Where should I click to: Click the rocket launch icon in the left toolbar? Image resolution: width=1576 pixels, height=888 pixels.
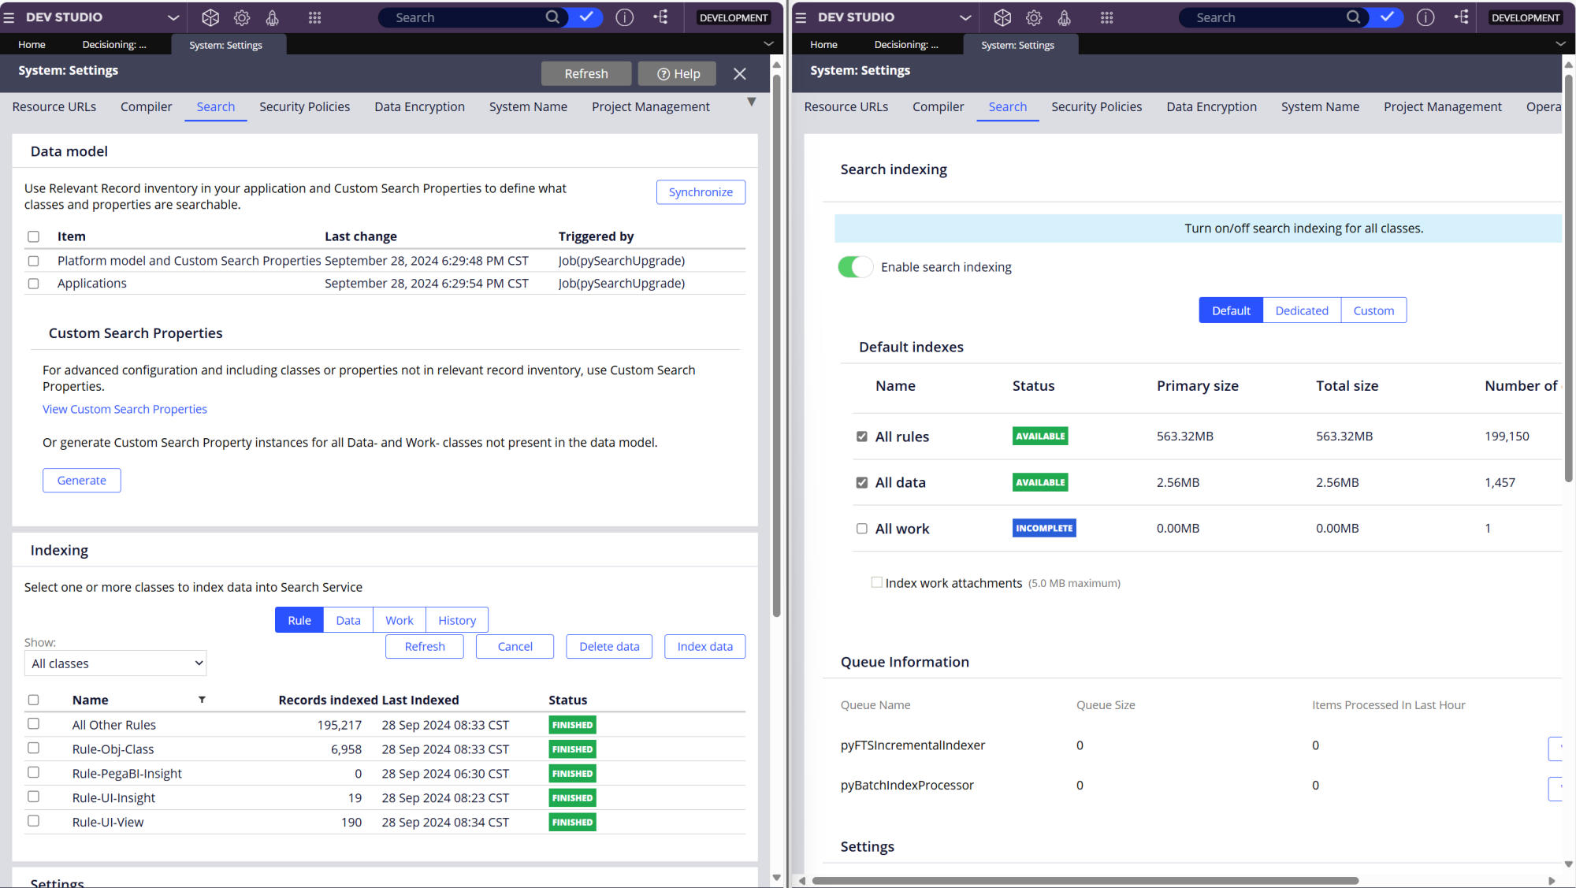coord(272,17)
